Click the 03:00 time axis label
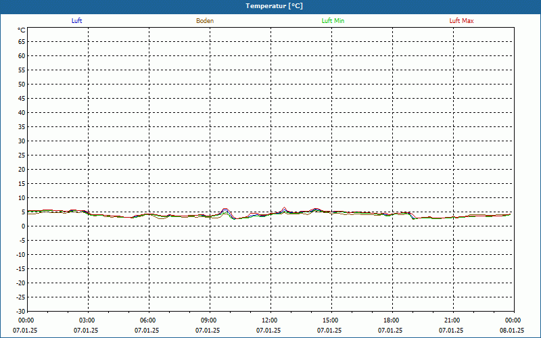The image size is (541, 338). [87, 320]
